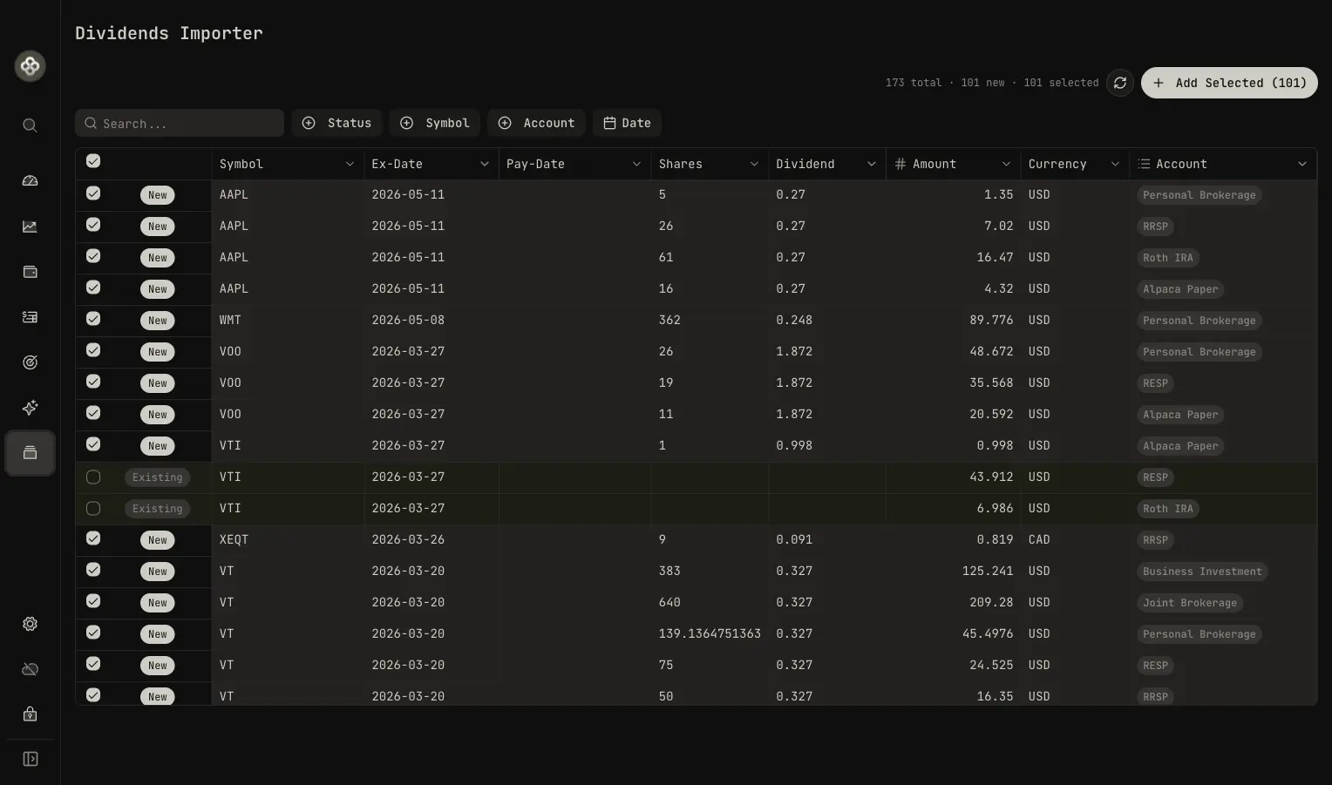Open the performance chart icon in sidebar
Viewport: 1332px width, 785px height.
coord(30,227)
